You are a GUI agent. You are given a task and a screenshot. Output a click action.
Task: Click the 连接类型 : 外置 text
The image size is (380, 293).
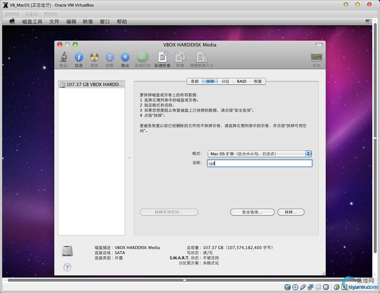[109, 258]
